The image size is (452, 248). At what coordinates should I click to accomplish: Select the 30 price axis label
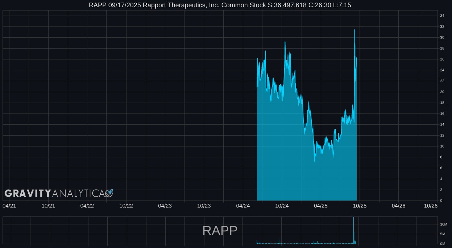pyautogui.click(x=442, y=37)
